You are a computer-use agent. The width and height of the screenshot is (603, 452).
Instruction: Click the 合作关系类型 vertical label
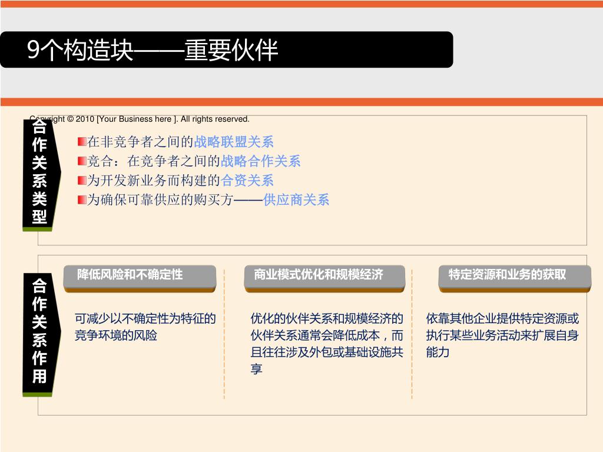41,175
